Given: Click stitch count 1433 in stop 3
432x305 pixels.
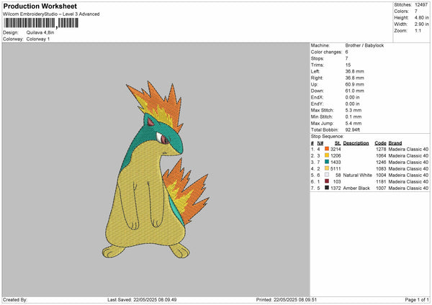Looking at the screenshot, I should coord(336,162).
